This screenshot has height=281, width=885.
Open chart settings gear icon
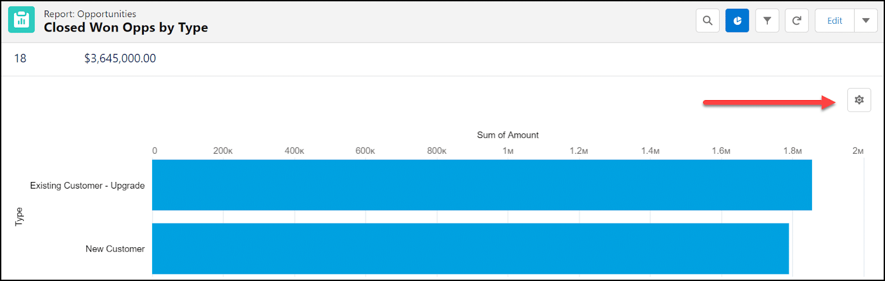point(858,100)
